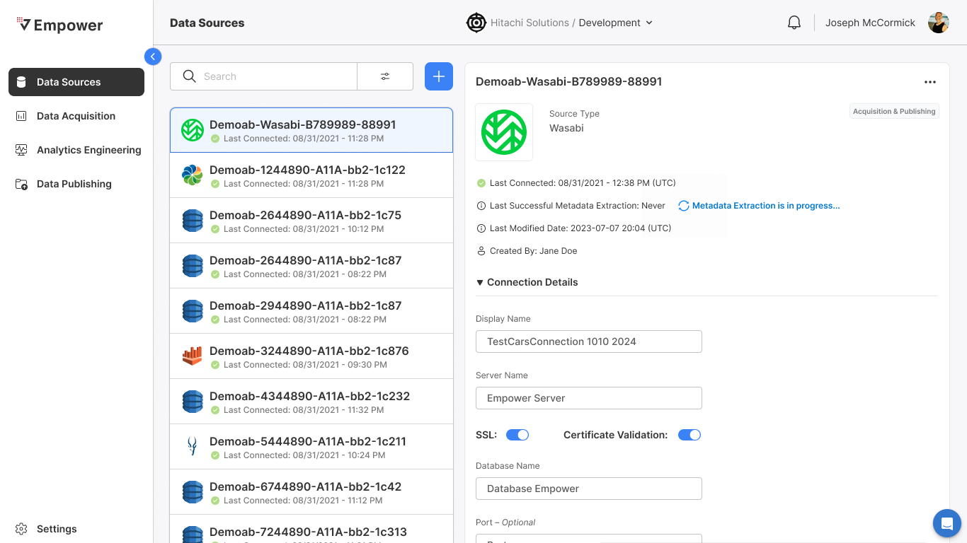Select Demoab-7244890-A11A-bb2-1c313 data source
Image resolution: width=967 pixels, height=543 pixels.
tap(311, 529)
